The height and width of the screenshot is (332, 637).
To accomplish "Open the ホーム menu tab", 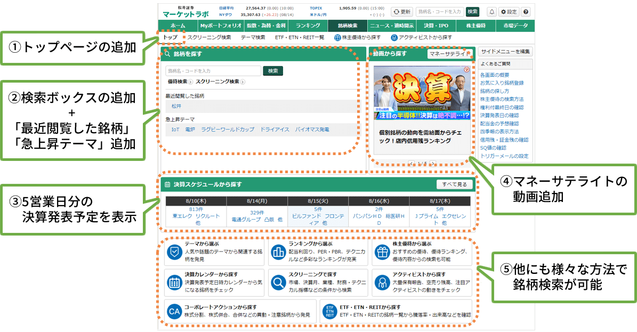I will click(x=178, y=26).
